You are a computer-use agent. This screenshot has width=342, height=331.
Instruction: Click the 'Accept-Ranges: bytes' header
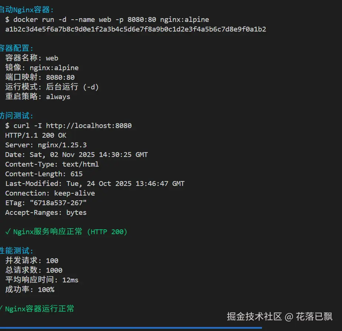(x=46, y=212)
